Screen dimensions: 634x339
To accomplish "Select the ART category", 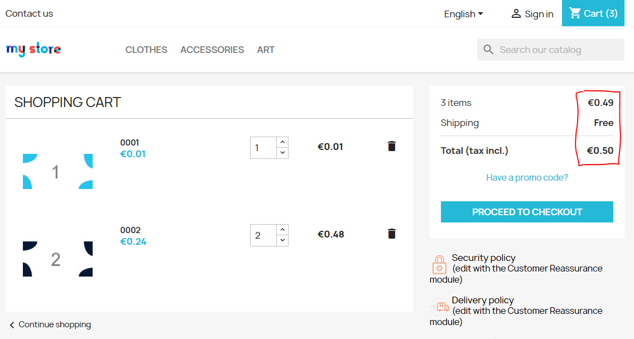I will point(266,50).
